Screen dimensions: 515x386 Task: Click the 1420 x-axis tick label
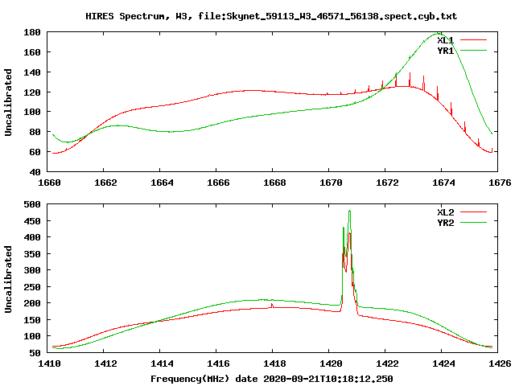[x=331, y=363]
